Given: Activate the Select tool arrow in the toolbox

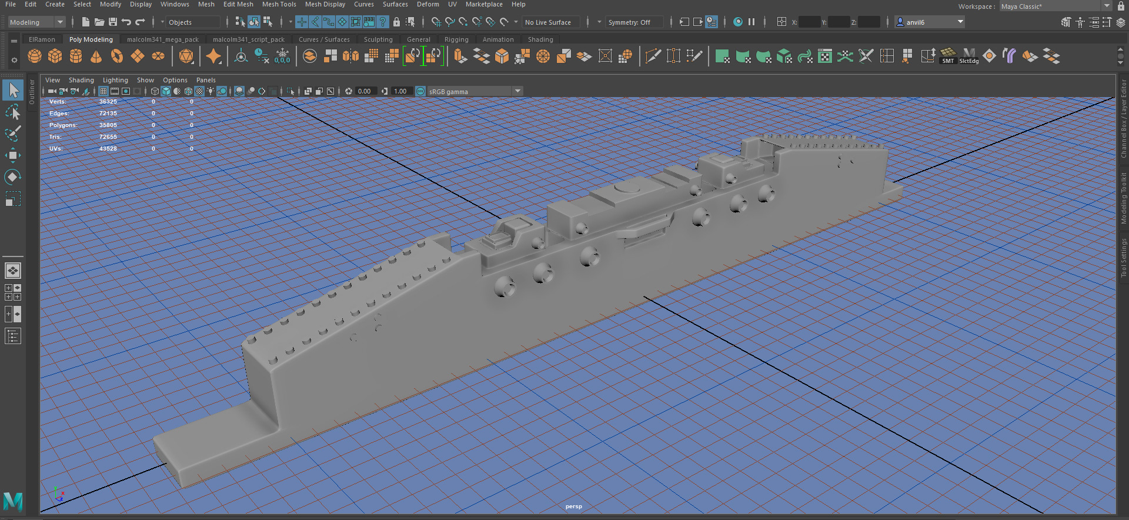Looking at the screenshot, I should tap(12, 90).
